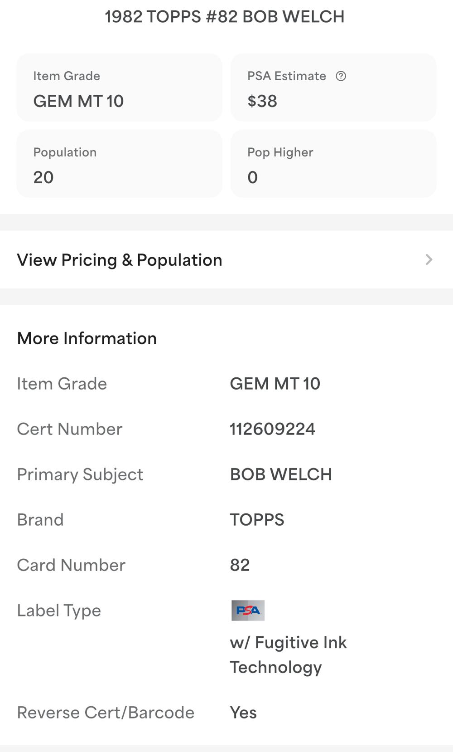Click the More Information heading
The width and height of the screenshot is (453, 752).
point(87,338)
